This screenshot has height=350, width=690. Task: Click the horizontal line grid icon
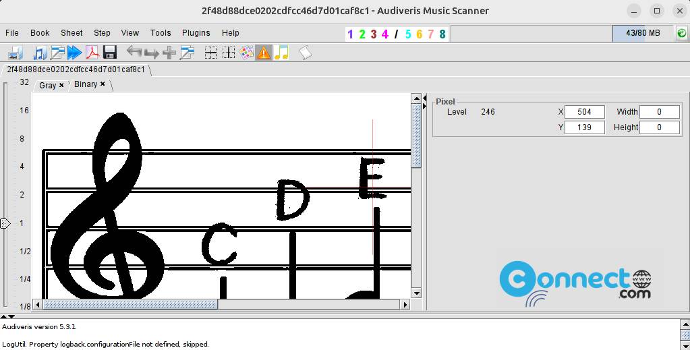[x=211, y=53]
